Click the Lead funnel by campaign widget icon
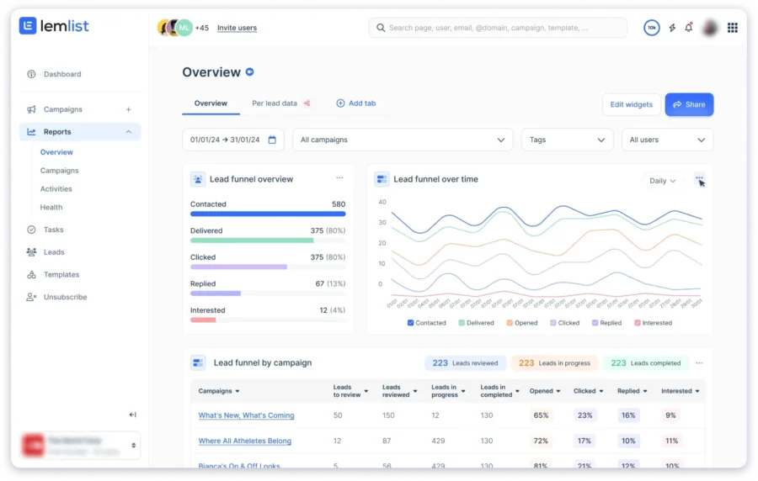This screenshot has height=481, width=758. point(198,362)
